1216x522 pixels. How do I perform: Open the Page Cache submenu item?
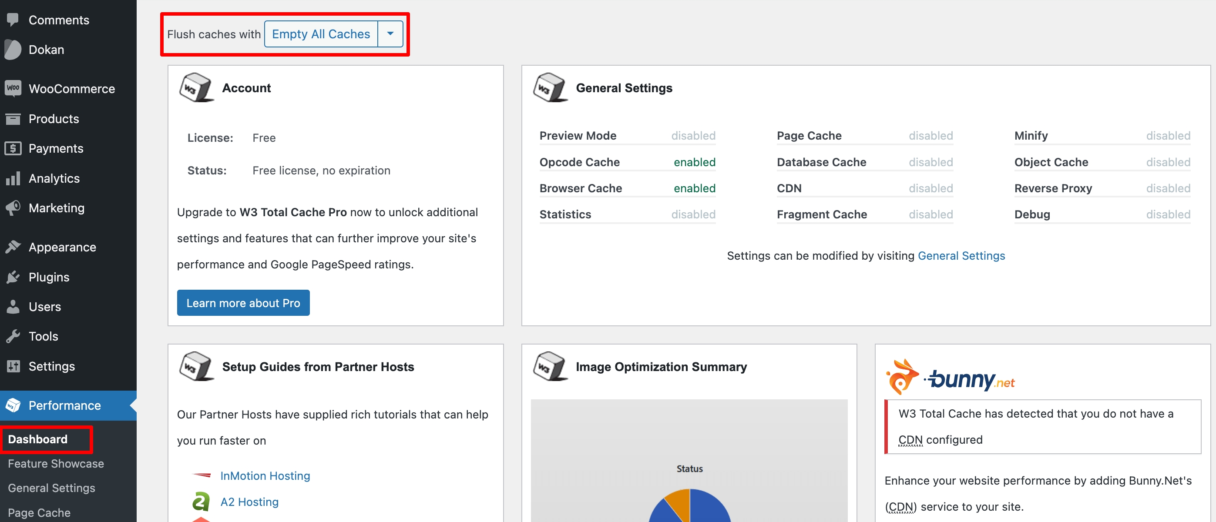pos(39,512)
